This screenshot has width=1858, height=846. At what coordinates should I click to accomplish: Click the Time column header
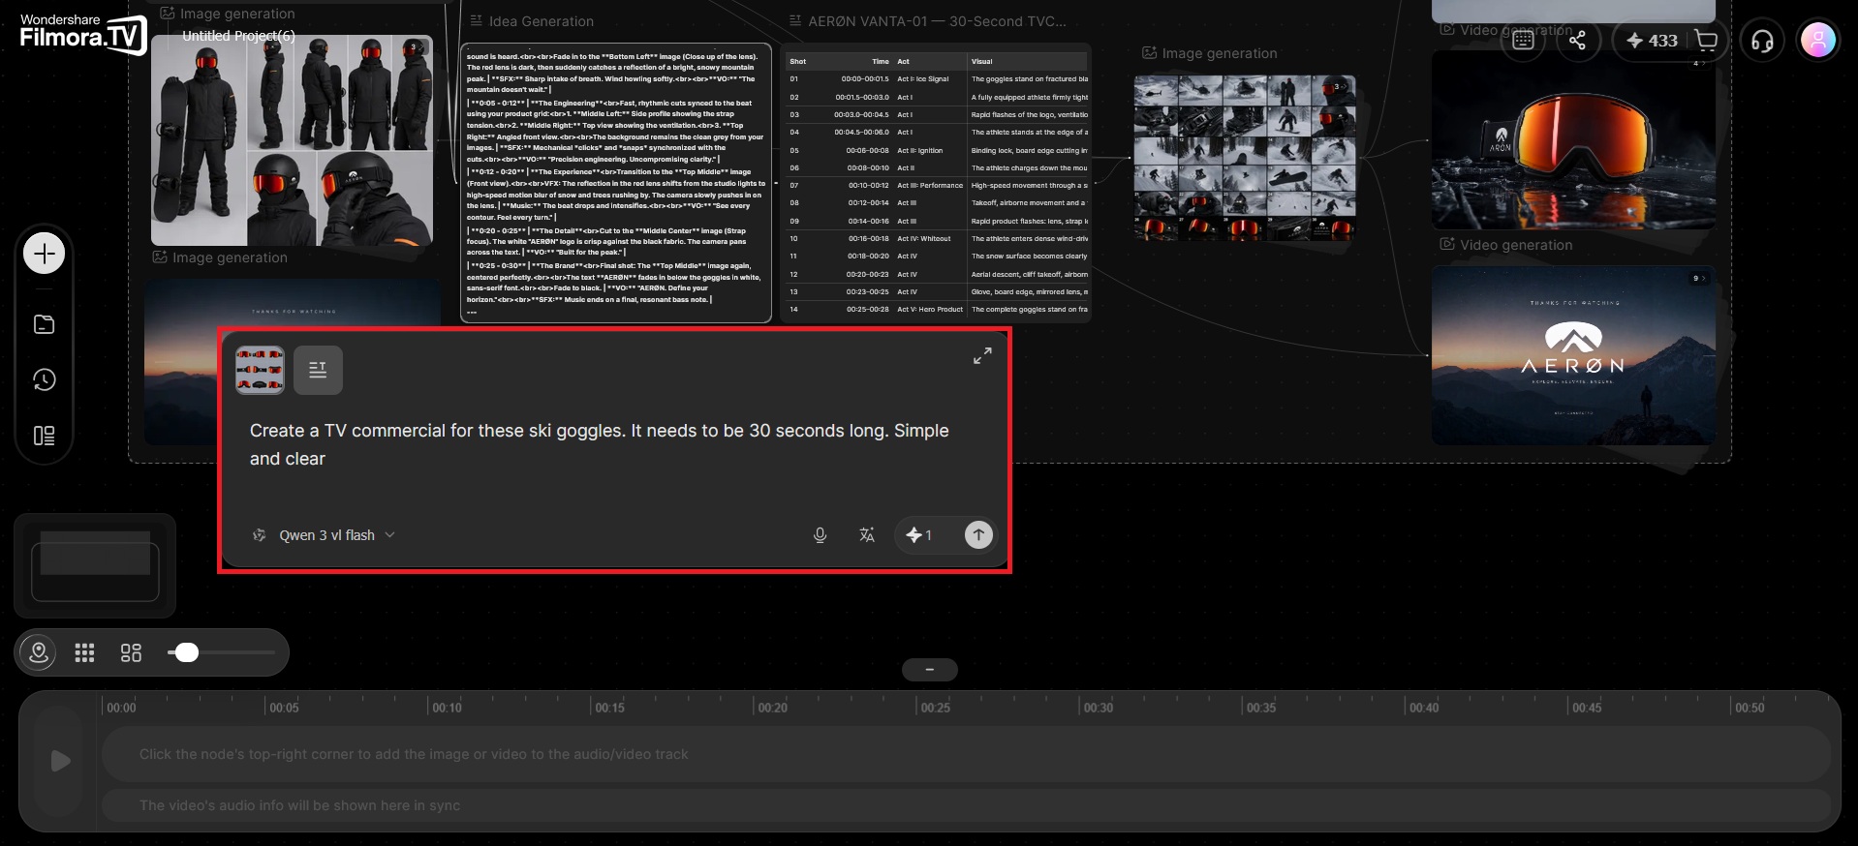click(x=881, y=61)
